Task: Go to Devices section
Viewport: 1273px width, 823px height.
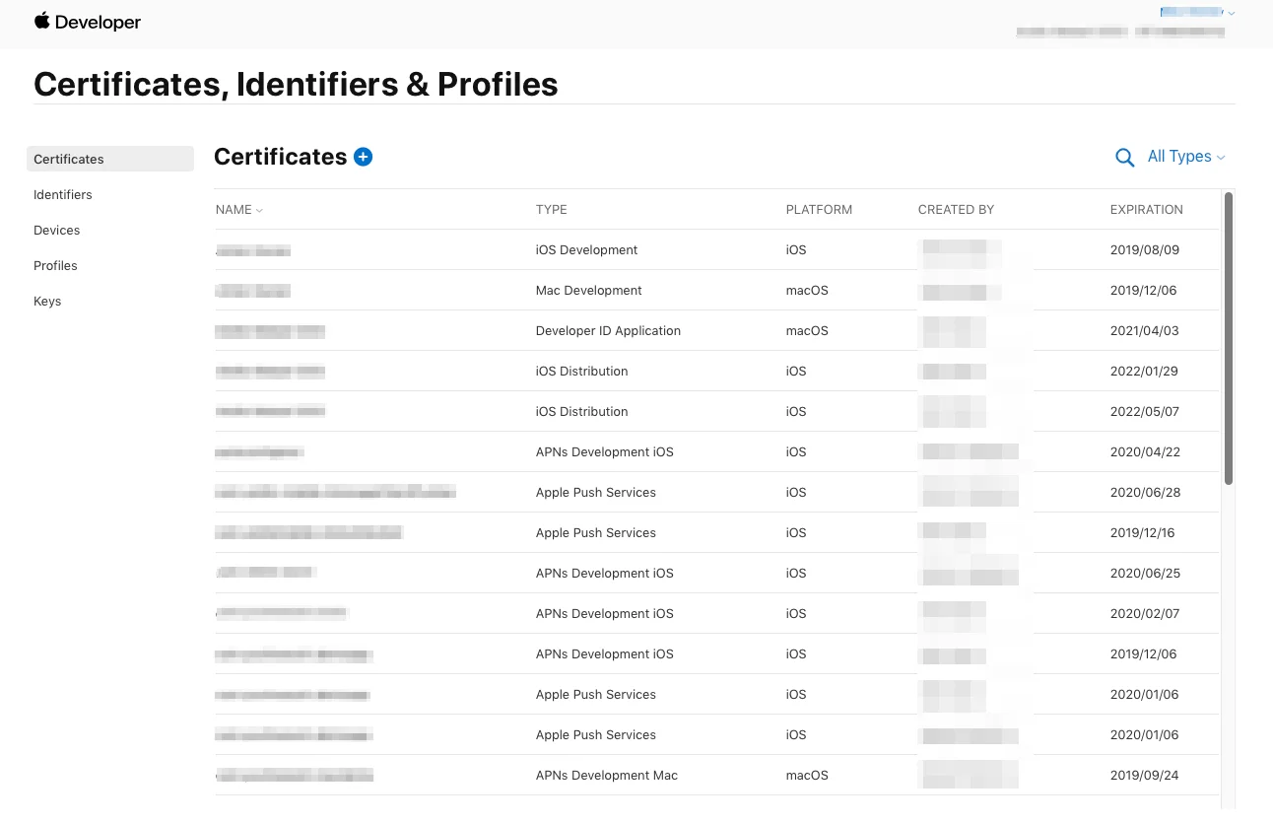Action: pyautogui.click(x=57, y=230)
